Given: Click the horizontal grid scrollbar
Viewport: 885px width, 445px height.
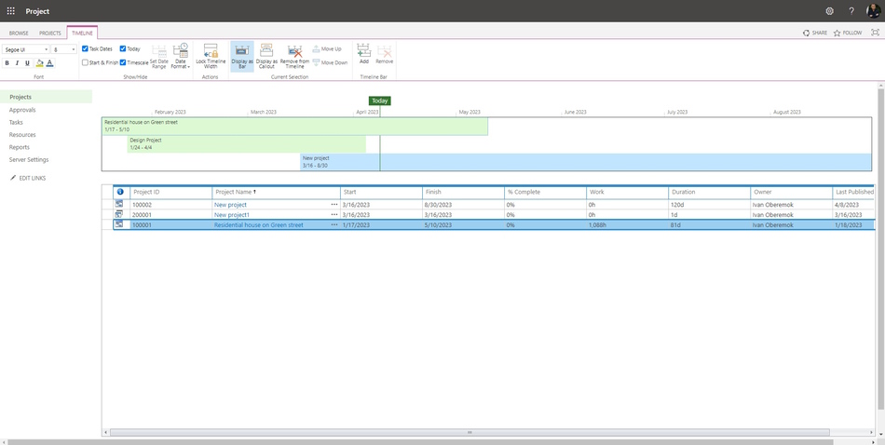Looking at the screenshot, I should tap(470, 433).
